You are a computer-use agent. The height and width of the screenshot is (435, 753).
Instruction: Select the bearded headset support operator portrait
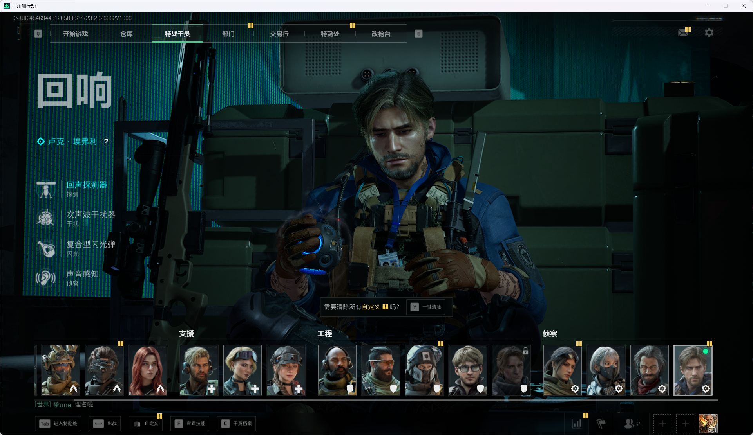click(199, 370)
